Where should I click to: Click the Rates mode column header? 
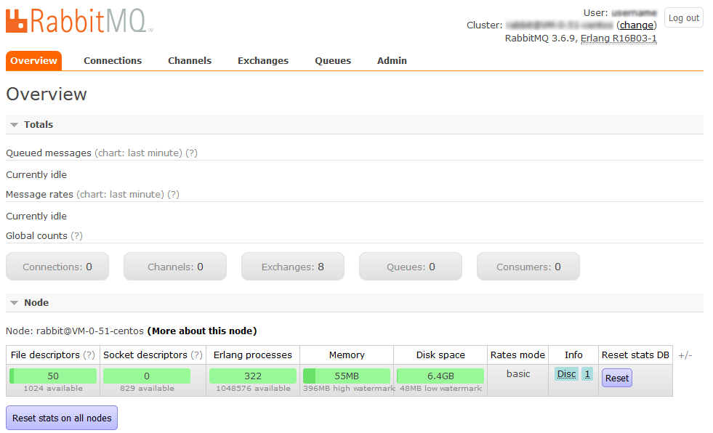[517, 355]
